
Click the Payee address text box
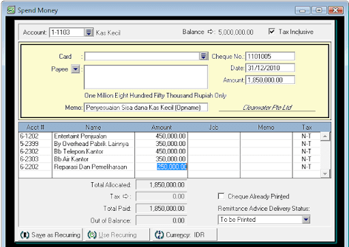146,77
